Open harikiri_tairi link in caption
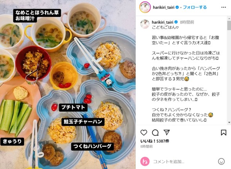Screen dimensions: 231x169 pyautogui.click(x=162, y=22)
